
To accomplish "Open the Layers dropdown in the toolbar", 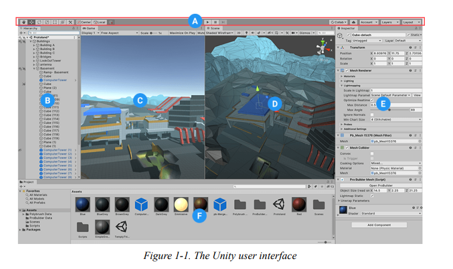I will 390,22.
